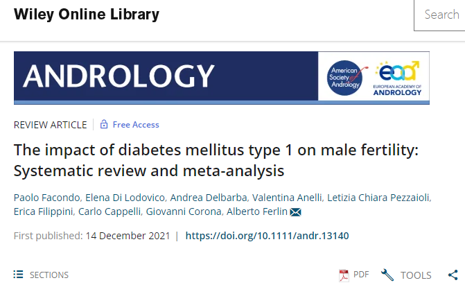Screen dimensions: 465x294
Task: Select author Elena Di Lodovico
Action: (125, 198)
